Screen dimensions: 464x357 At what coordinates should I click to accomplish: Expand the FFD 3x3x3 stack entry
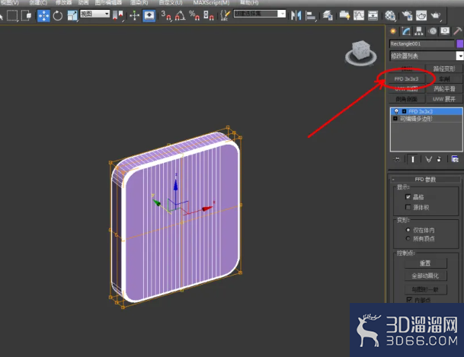click(405, 111)
